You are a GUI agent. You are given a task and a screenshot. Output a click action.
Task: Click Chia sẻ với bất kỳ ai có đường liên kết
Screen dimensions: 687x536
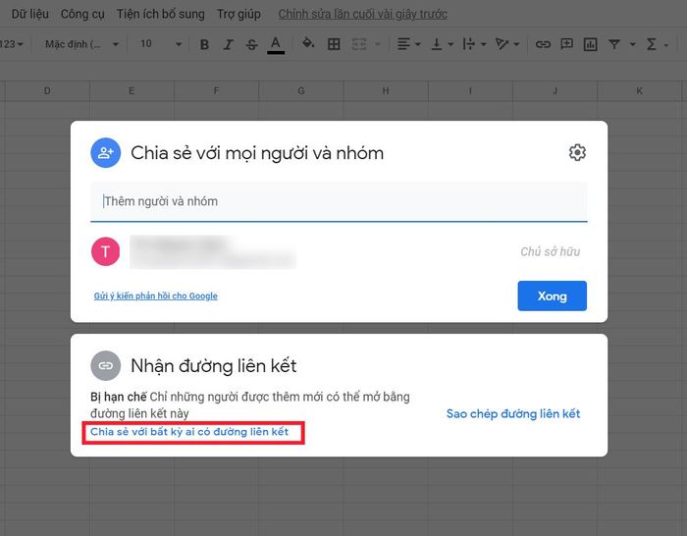pos(189,432)
